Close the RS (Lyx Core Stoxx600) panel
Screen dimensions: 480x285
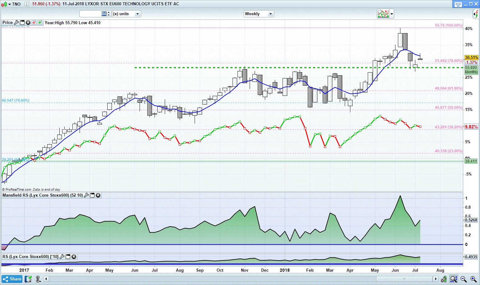74,257
